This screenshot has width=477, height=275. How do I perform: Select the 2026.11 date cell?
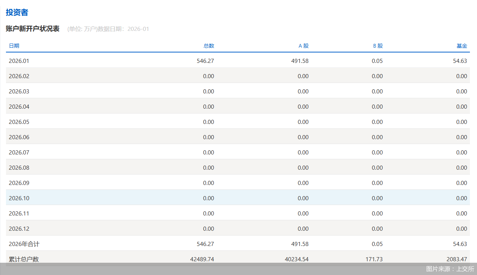(x=19, y=213)
